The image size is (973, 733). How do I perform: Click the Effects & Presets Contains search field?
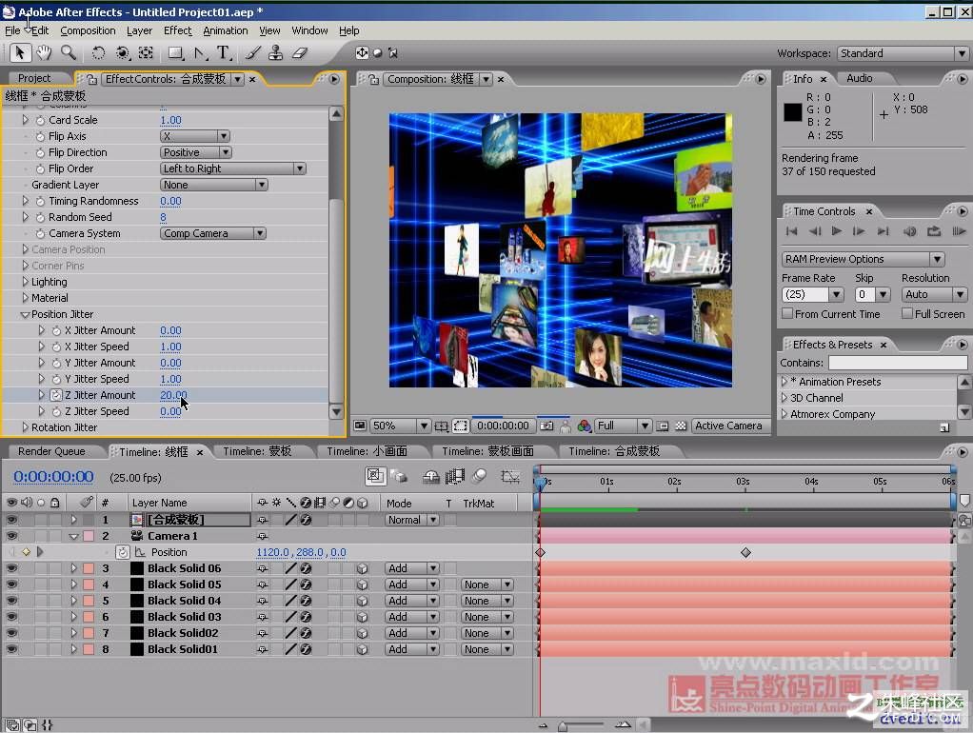pyautogui.click(x=898, y=363)
